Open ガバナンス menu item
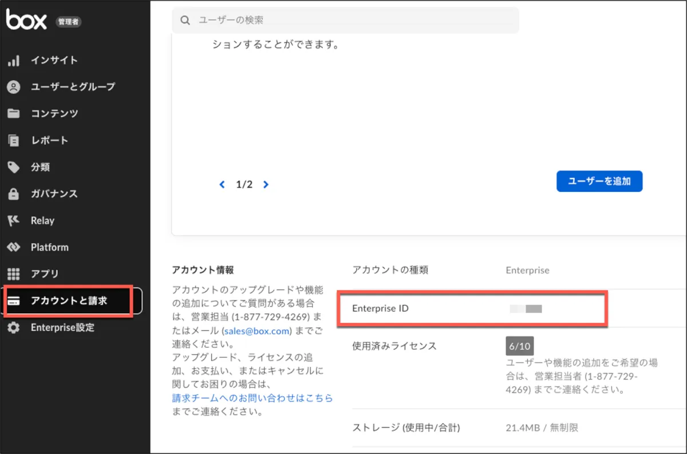The width and height of the screenshot is (687, 454). coord(54,194)
